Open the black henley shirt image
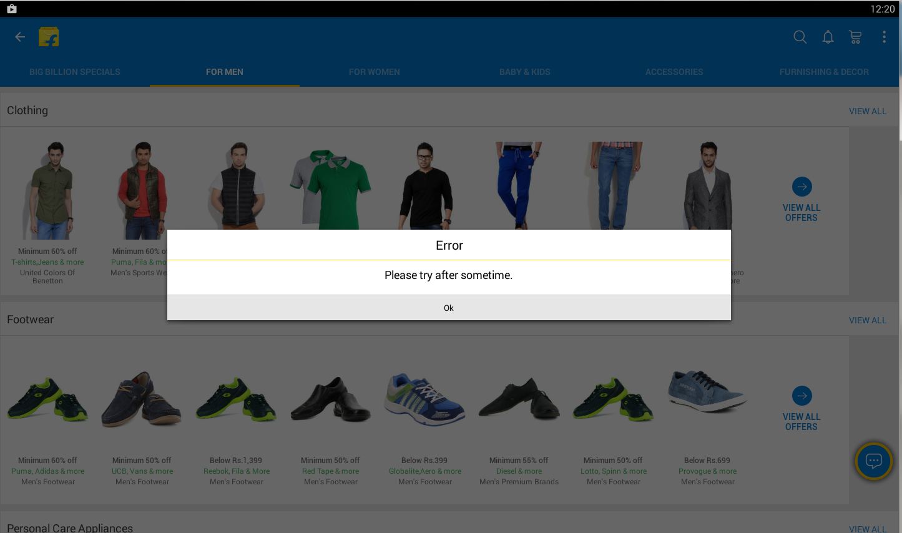902x533 pixels. pyautogui.click(x=425, y=185)
